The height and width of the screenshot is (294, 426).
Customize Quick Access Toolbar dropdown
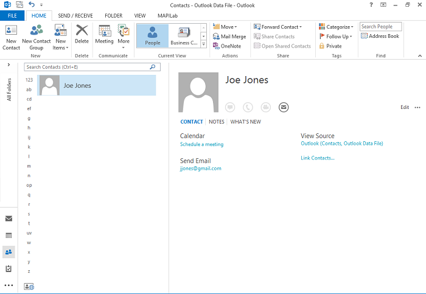41,5
